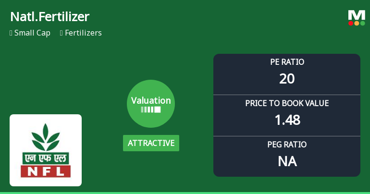Click the green dot under the M logo

coord(362,23)
